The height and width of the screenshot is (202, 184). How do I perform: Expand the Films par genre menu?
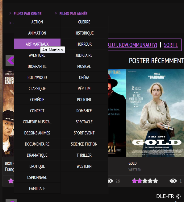point(27,14)
